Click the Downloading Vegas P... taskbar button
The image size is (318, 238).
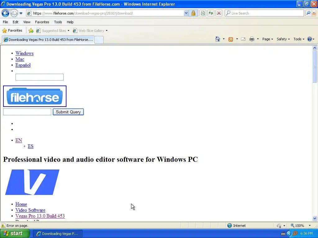coord(57,234)
